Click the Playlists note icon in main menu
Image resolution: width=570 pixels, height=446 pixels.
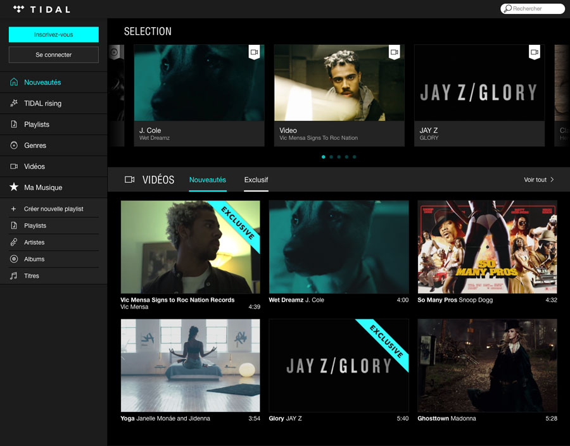[14, 124]
